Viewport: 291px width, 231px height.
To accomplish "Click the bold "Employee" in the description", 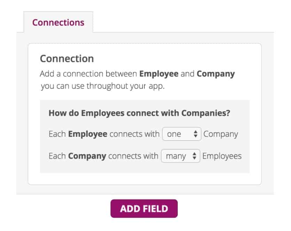I will coord(159,74).
